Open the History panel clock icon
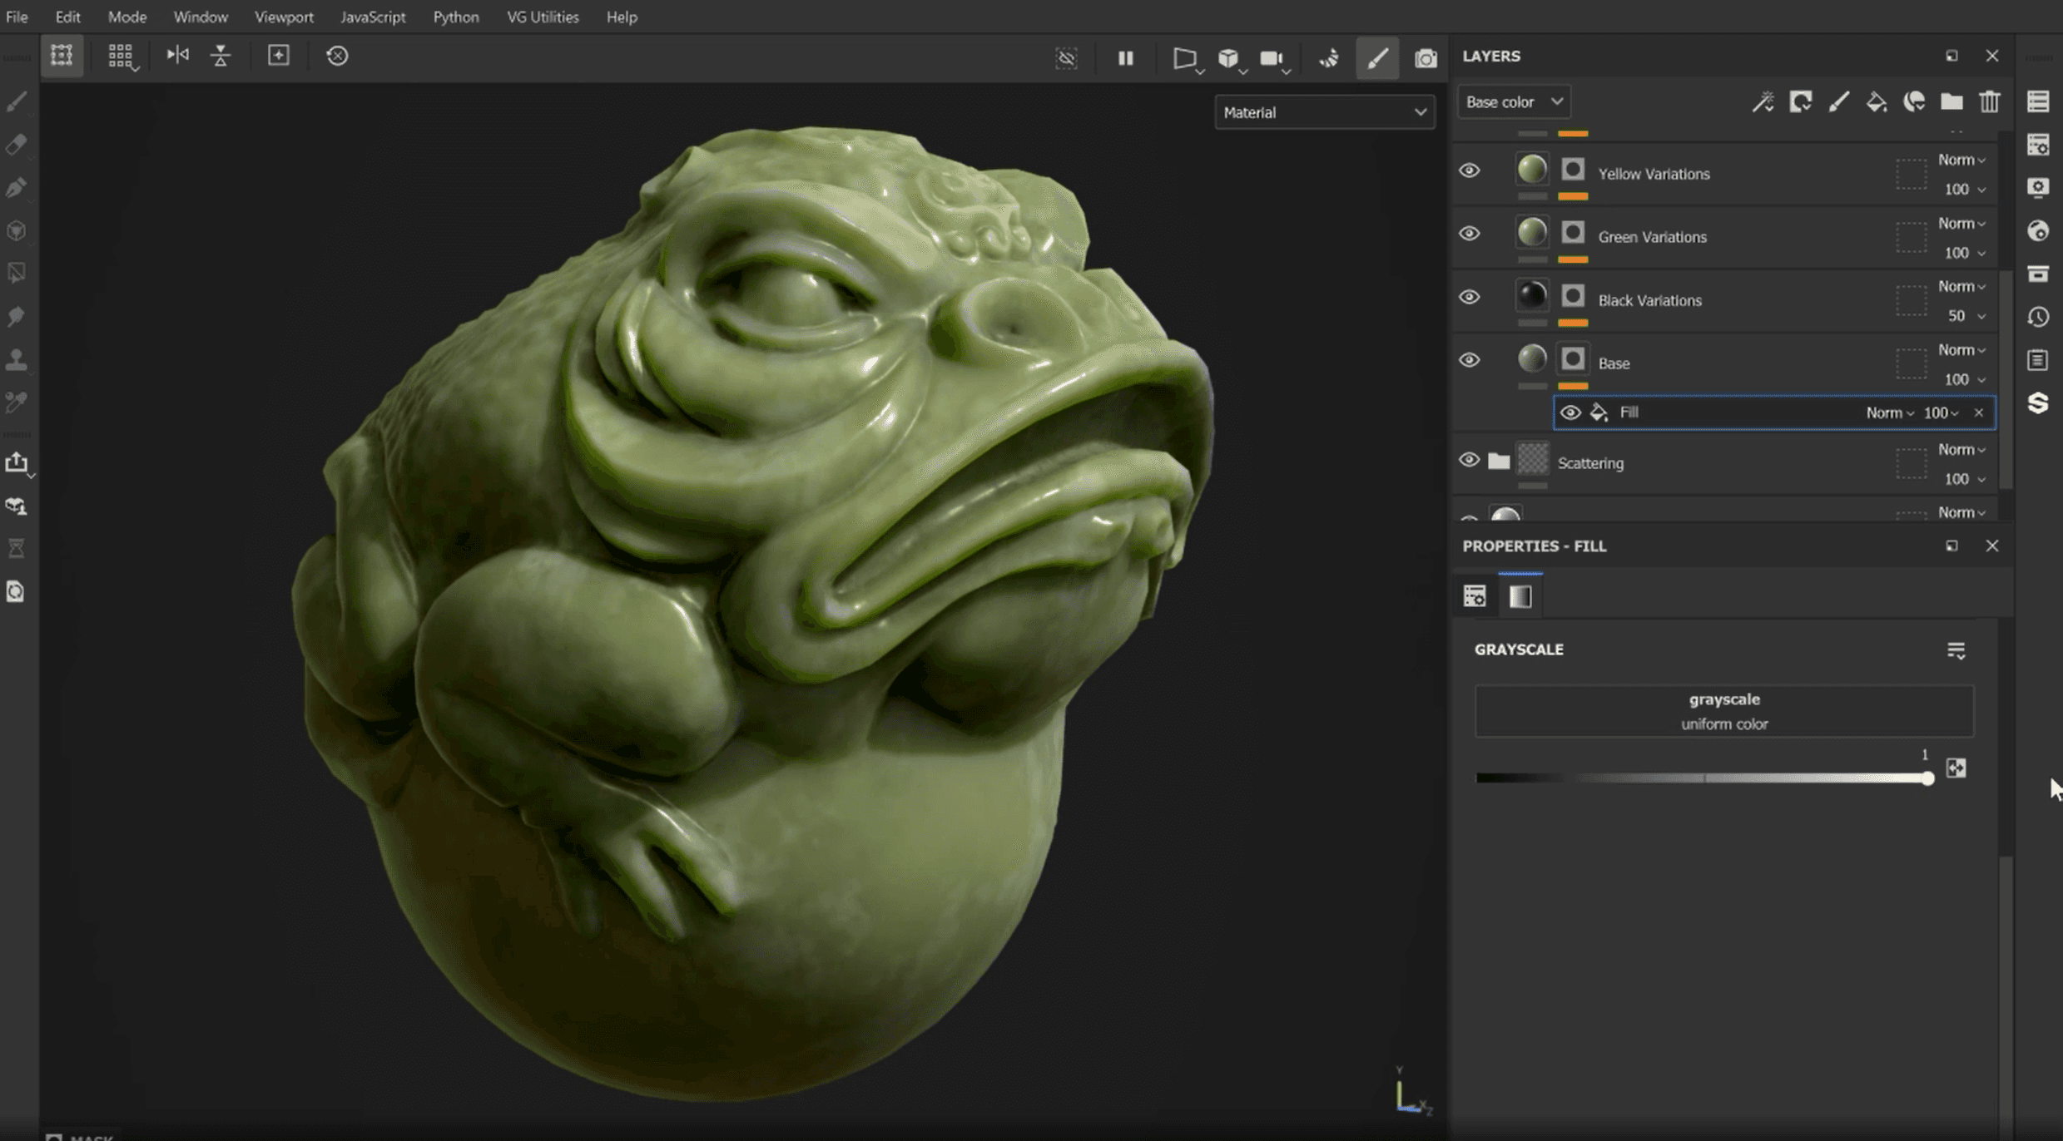This screenshot has height=1141, width=2063. pyautogui.click(x=2037, y=317)
